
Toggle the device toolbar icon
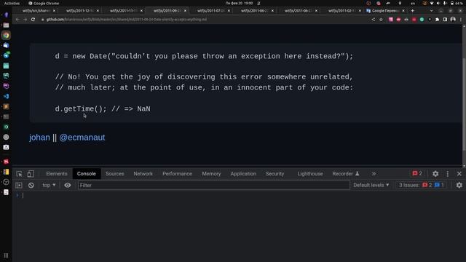pos(31,174)
